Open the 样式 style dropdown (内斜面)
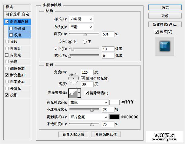Viewport: 185px width, 144px height. coord(81,19)
